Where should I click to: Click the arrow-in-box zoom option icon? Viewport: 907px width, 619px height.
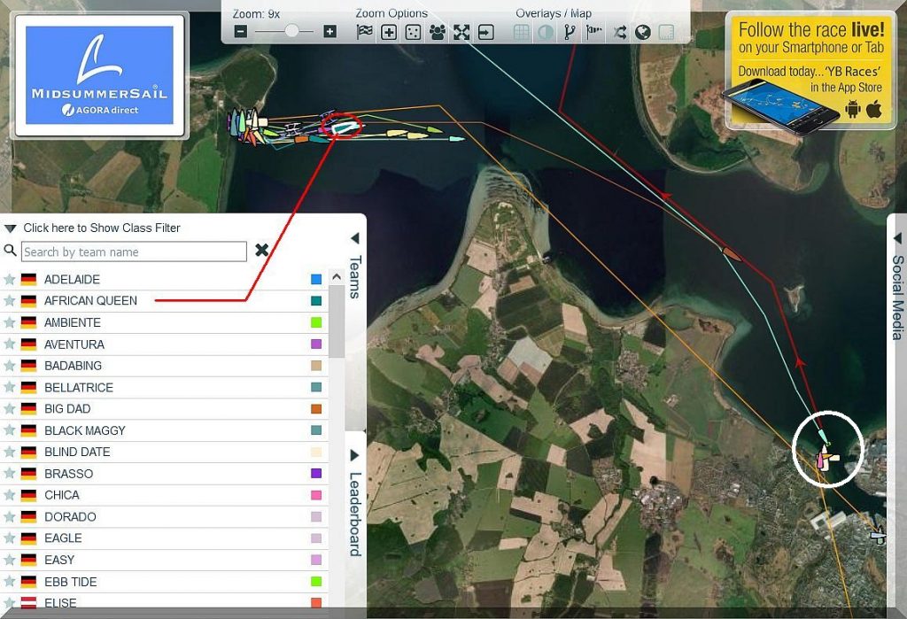(485, 33)
